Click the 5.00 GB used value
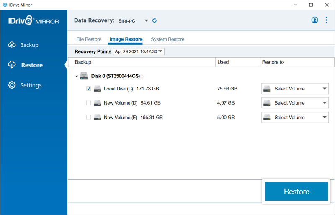335x215 pixels. [x=226, y=117]
